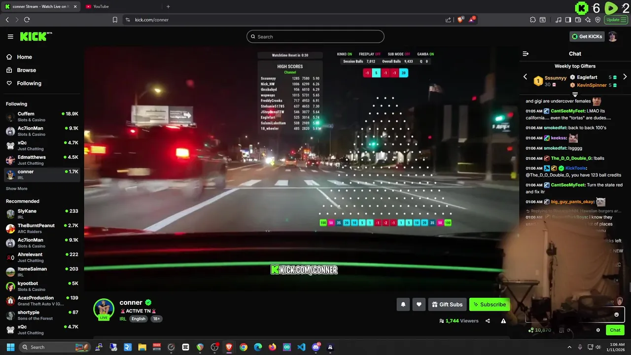Open Cuffem channel in Following list

point(42,116)
